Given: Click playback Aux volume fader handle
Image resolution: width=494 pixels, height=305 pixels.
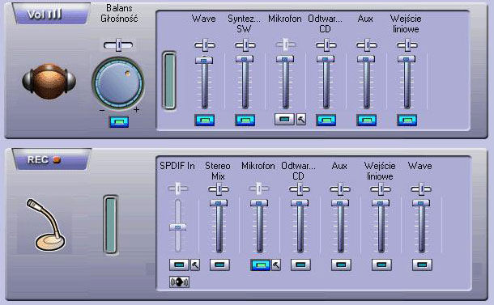Looking at the screenshot, I should click(366, 59).
